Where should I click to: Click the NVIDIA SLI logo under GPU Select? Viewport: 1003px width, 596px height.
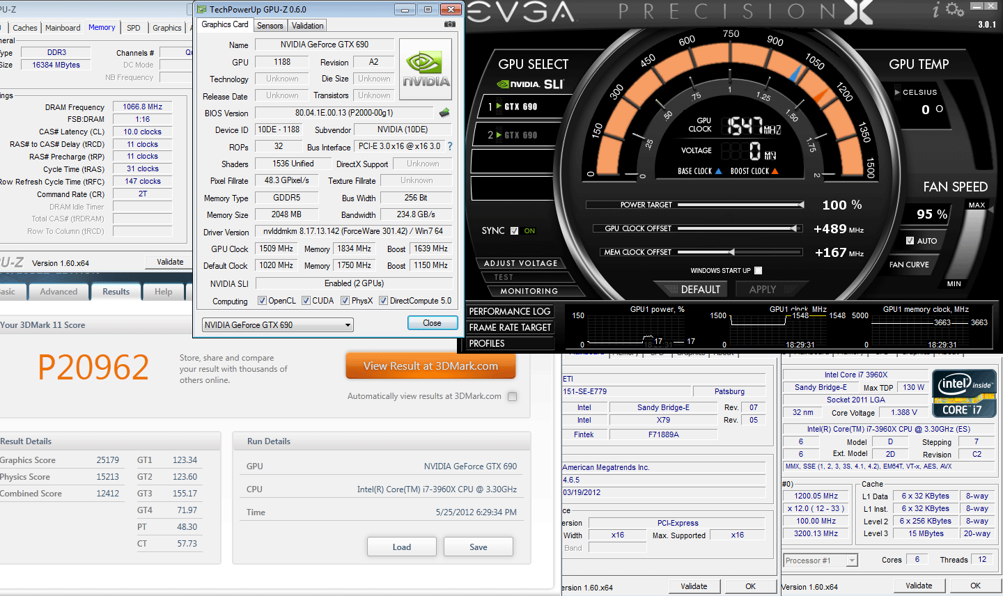(530, 84)
